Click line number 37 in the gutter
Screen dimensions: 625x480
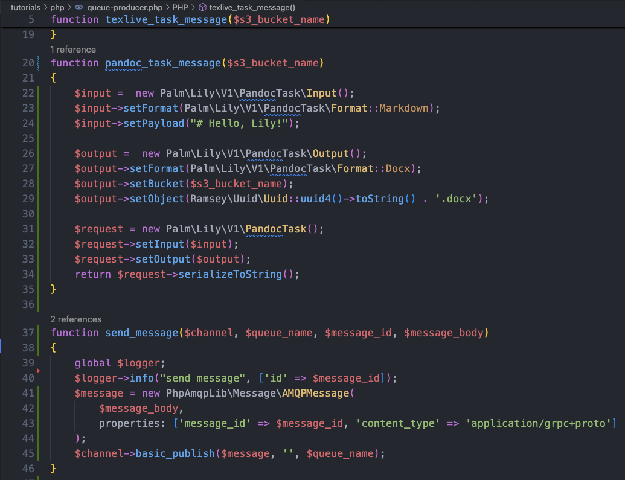[28, 333]
